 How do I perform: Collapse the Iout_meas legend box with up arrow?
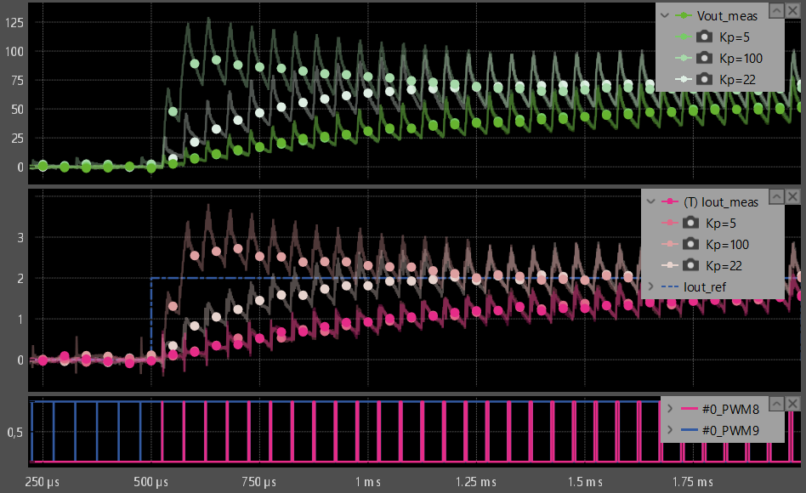[x=776, y=196]
